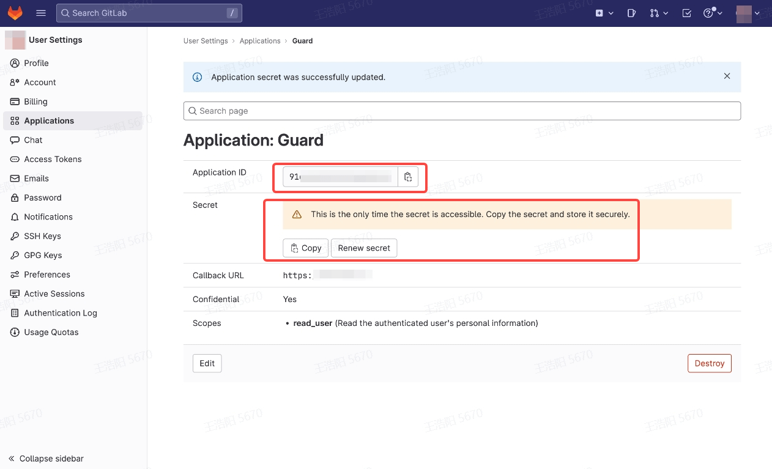Expand the create new plus dropdown
772x469 pixels.
pos(604,13)
